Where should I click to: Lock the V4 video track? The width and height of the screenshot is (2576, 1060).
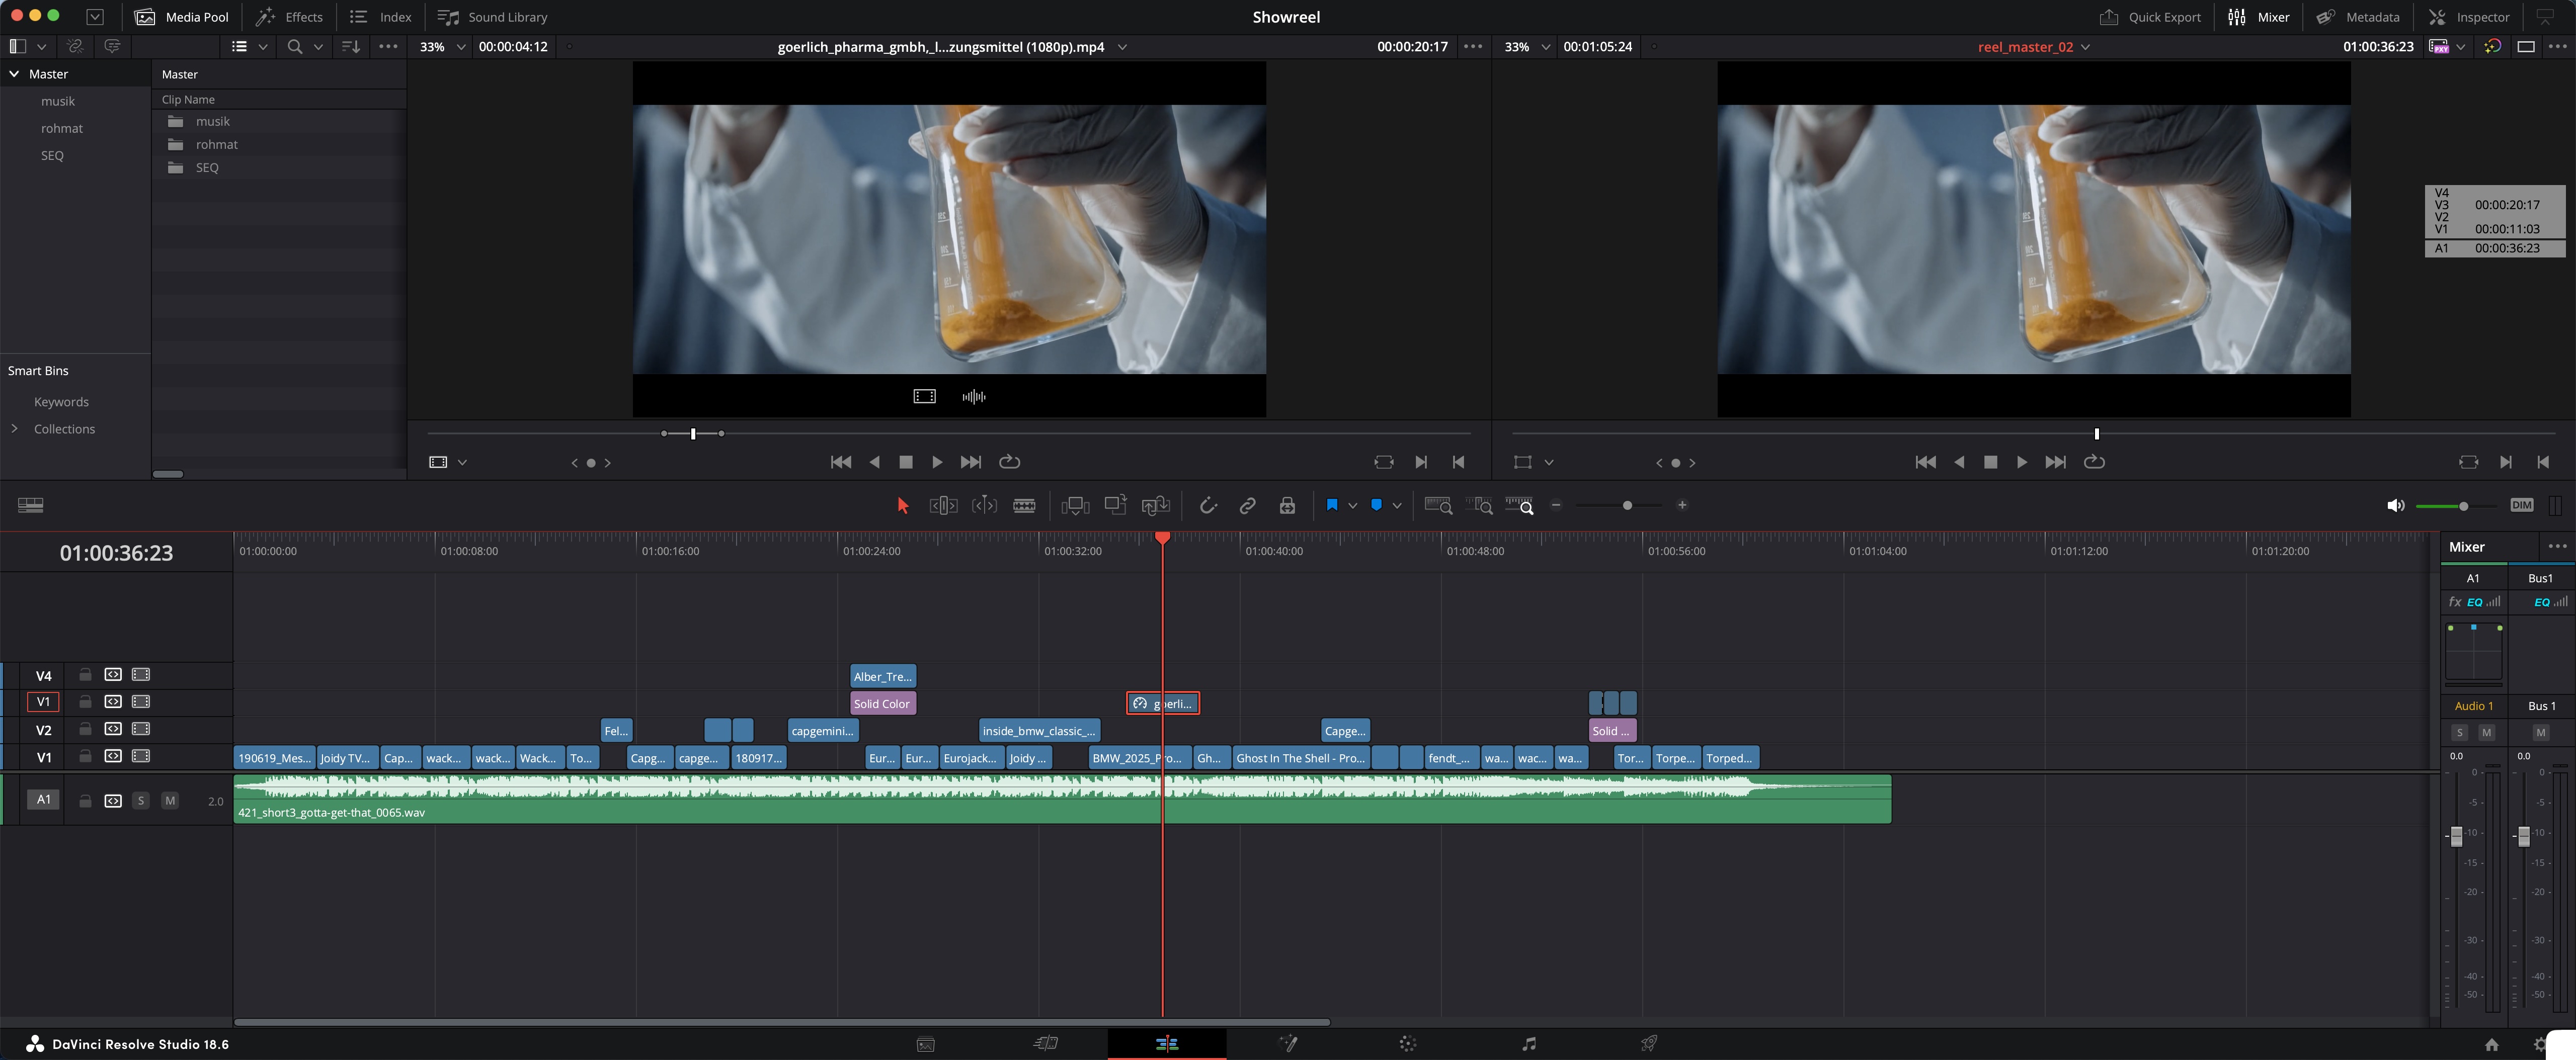coord(85,675)
